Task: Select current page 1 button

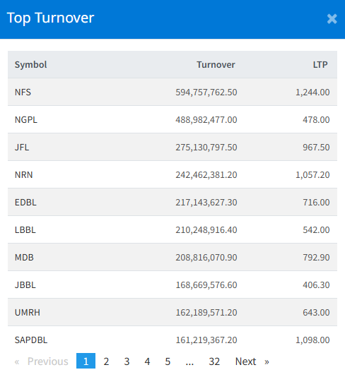Action: tap(86, 361)
